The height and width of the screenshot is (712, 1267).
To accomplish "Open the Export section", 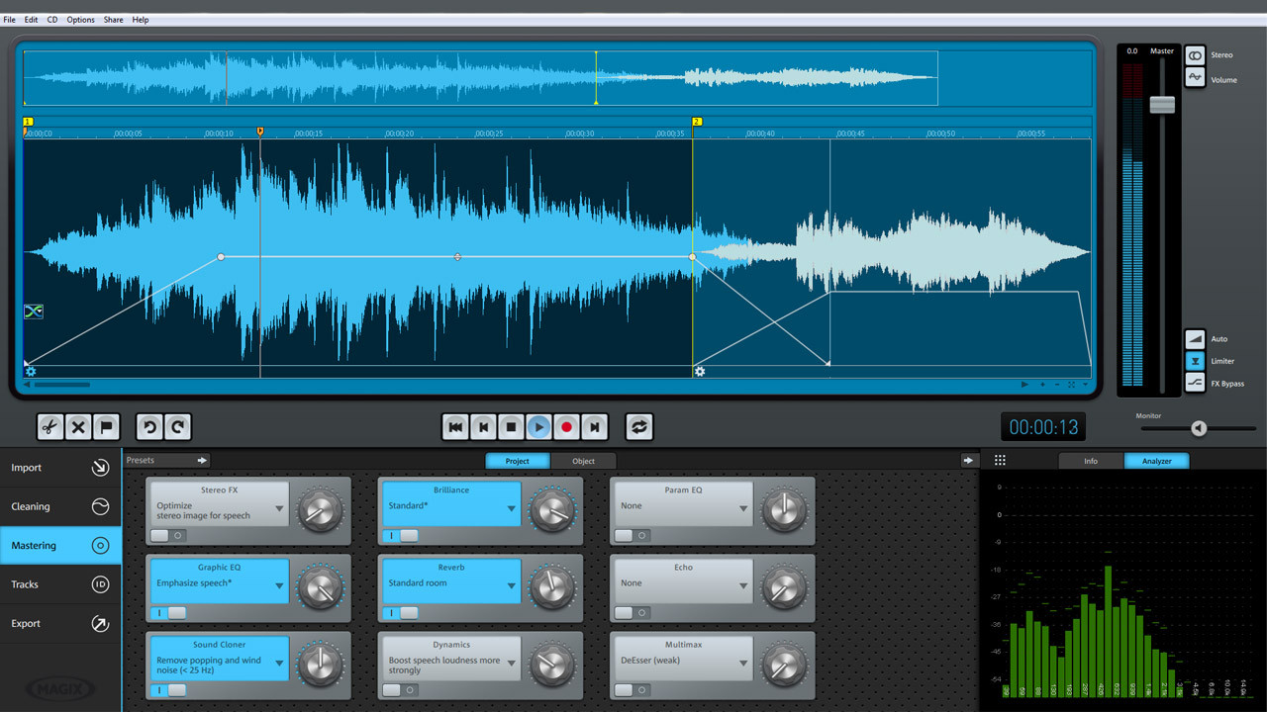I will (60, 623).
